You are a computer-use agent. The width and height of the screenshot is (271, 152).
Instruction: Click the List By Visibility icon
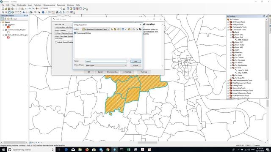tap(8, 19)
